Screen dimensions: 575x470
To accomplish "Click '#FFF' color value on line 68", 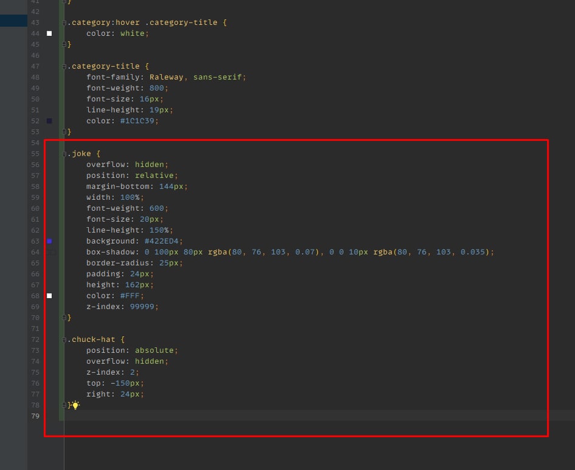I will tap(130, 296).
